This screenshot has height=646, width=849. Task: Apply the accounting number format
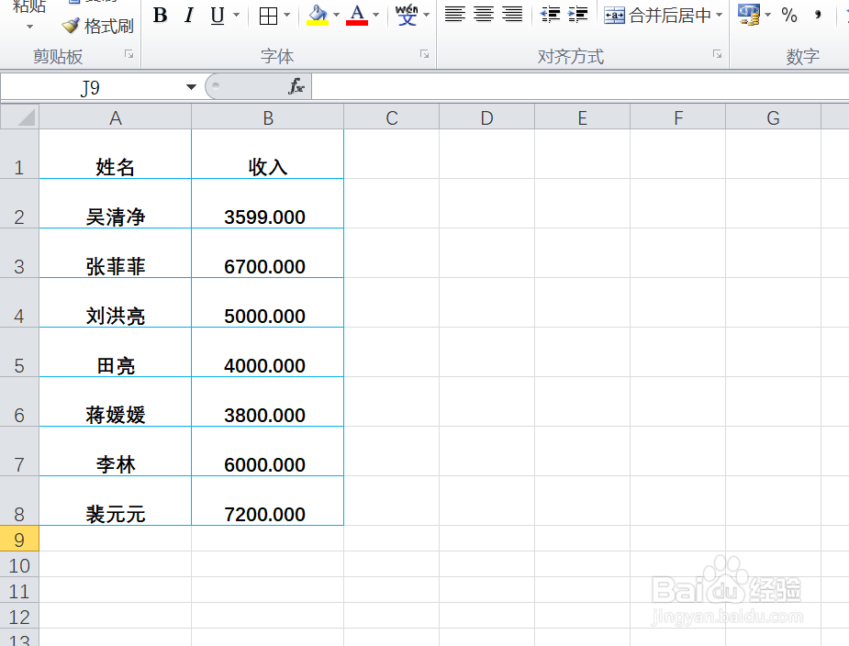(747, 14)
